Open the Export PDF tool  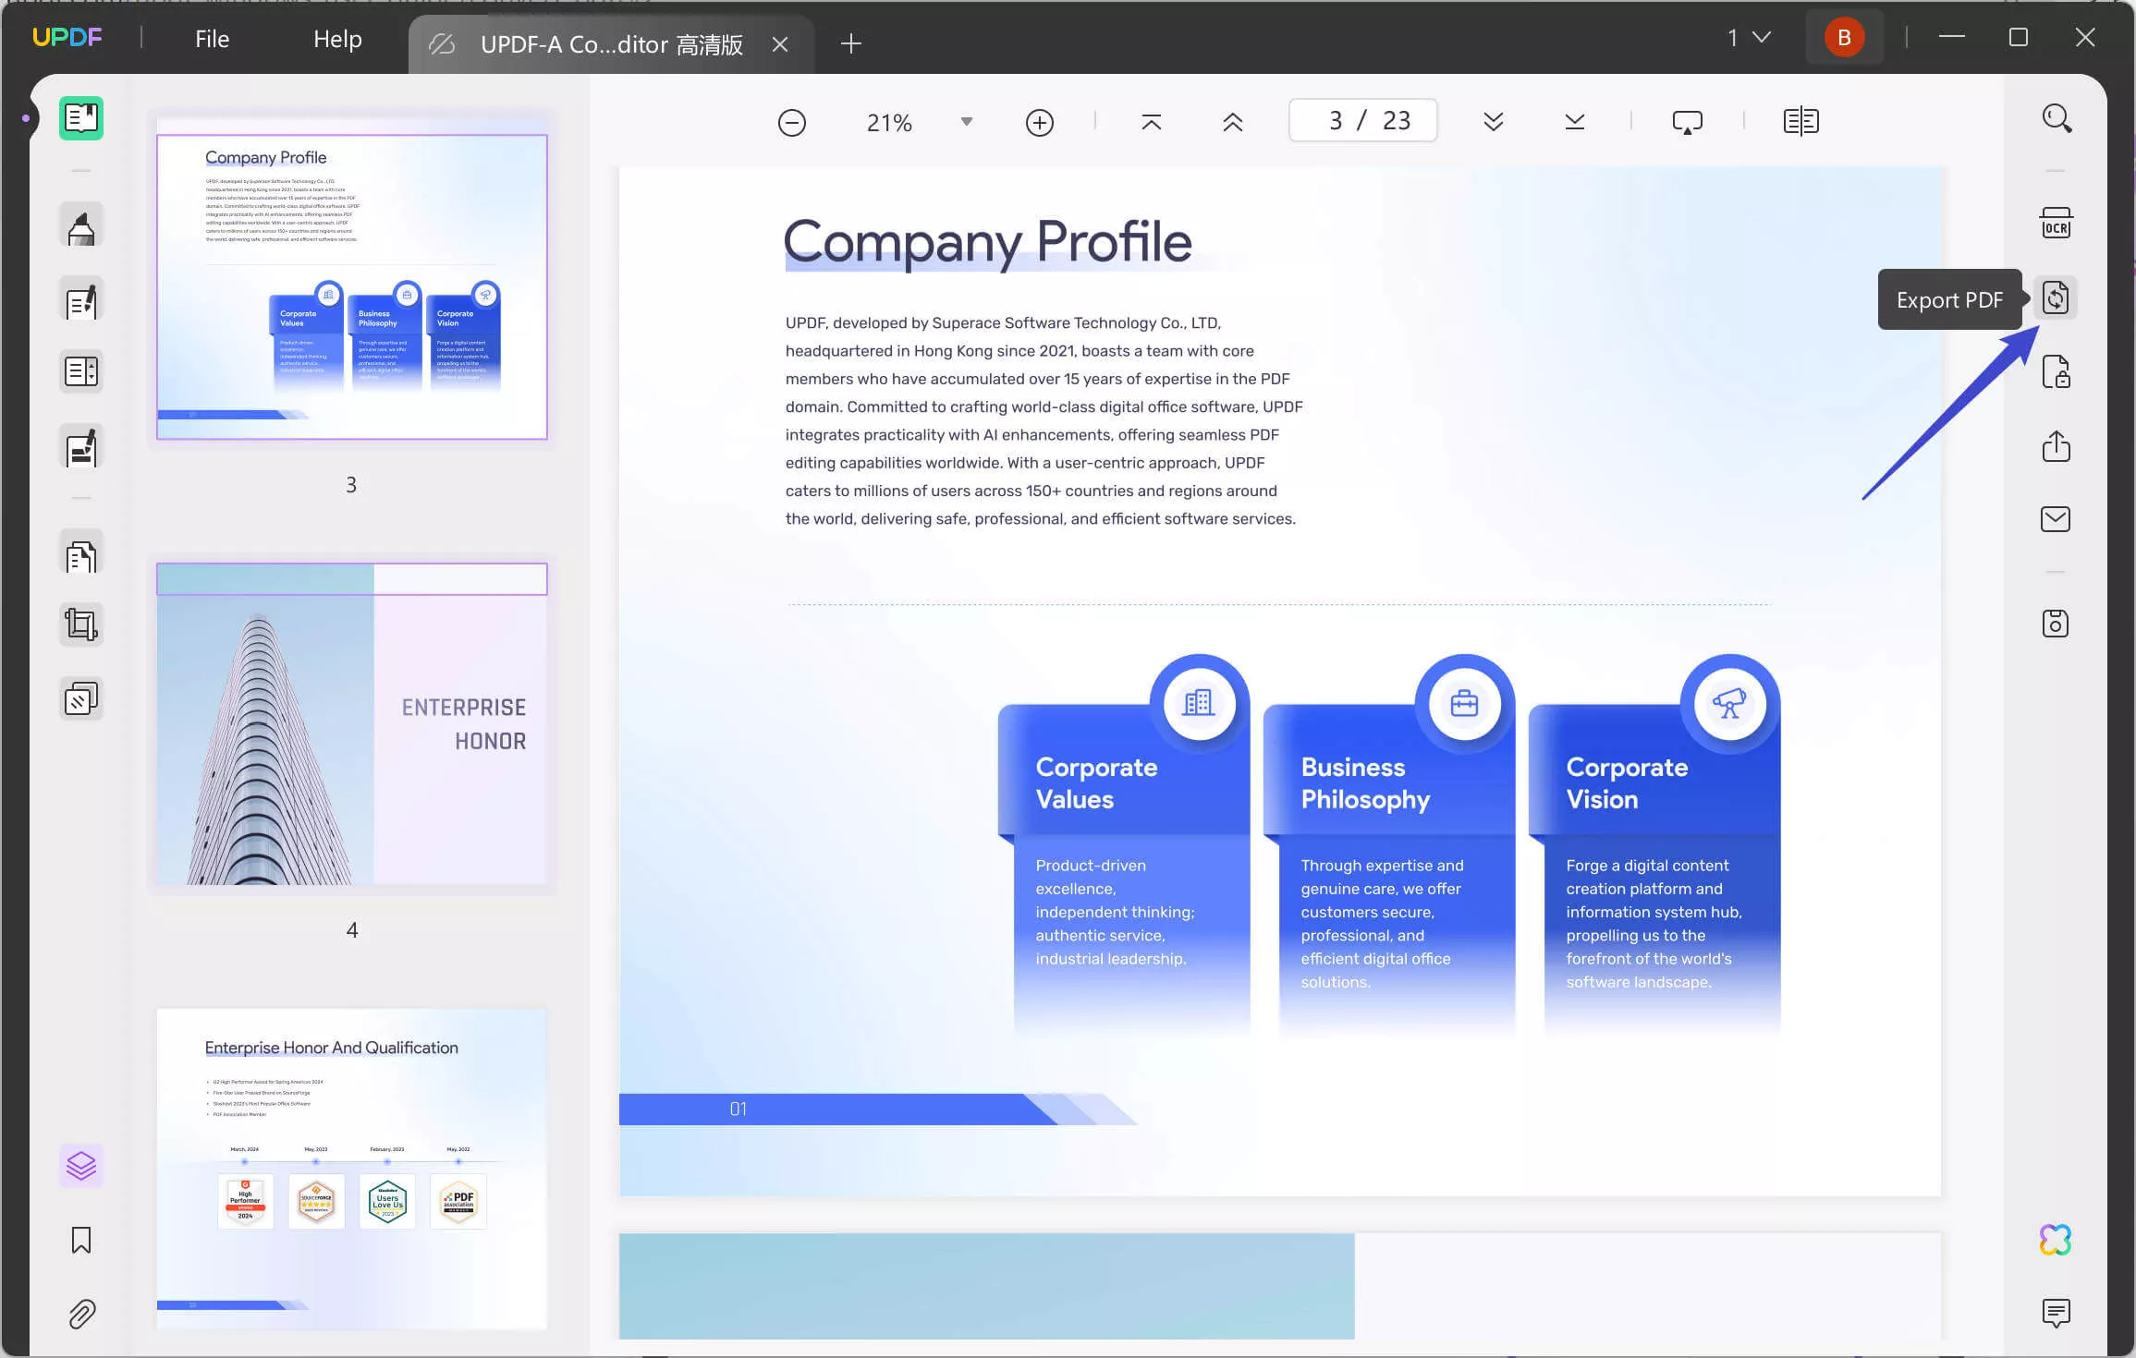click(2056, 297)
